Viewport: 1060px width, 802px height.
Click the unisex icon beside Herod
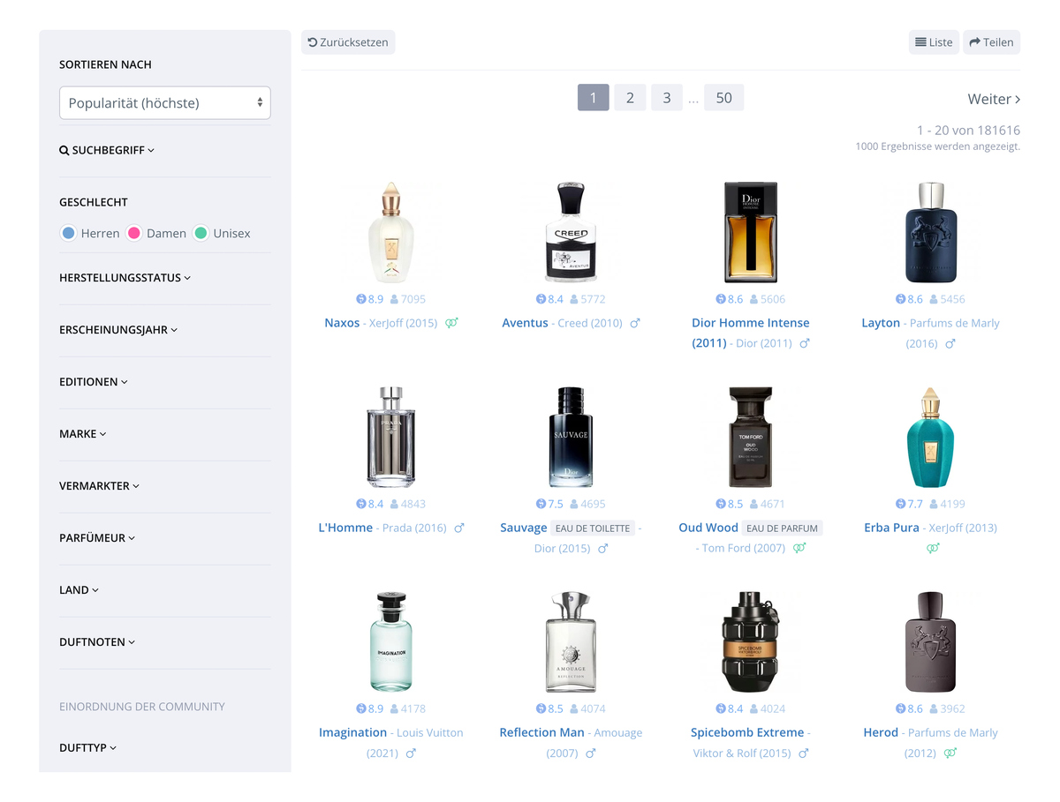[x=950, y=753]
